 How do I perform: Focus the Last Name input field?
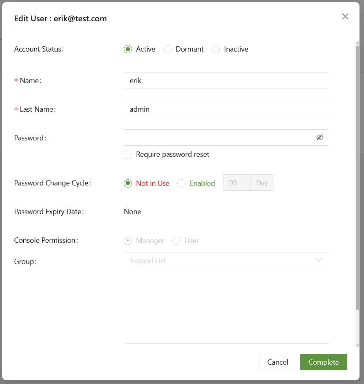point(226,109)
